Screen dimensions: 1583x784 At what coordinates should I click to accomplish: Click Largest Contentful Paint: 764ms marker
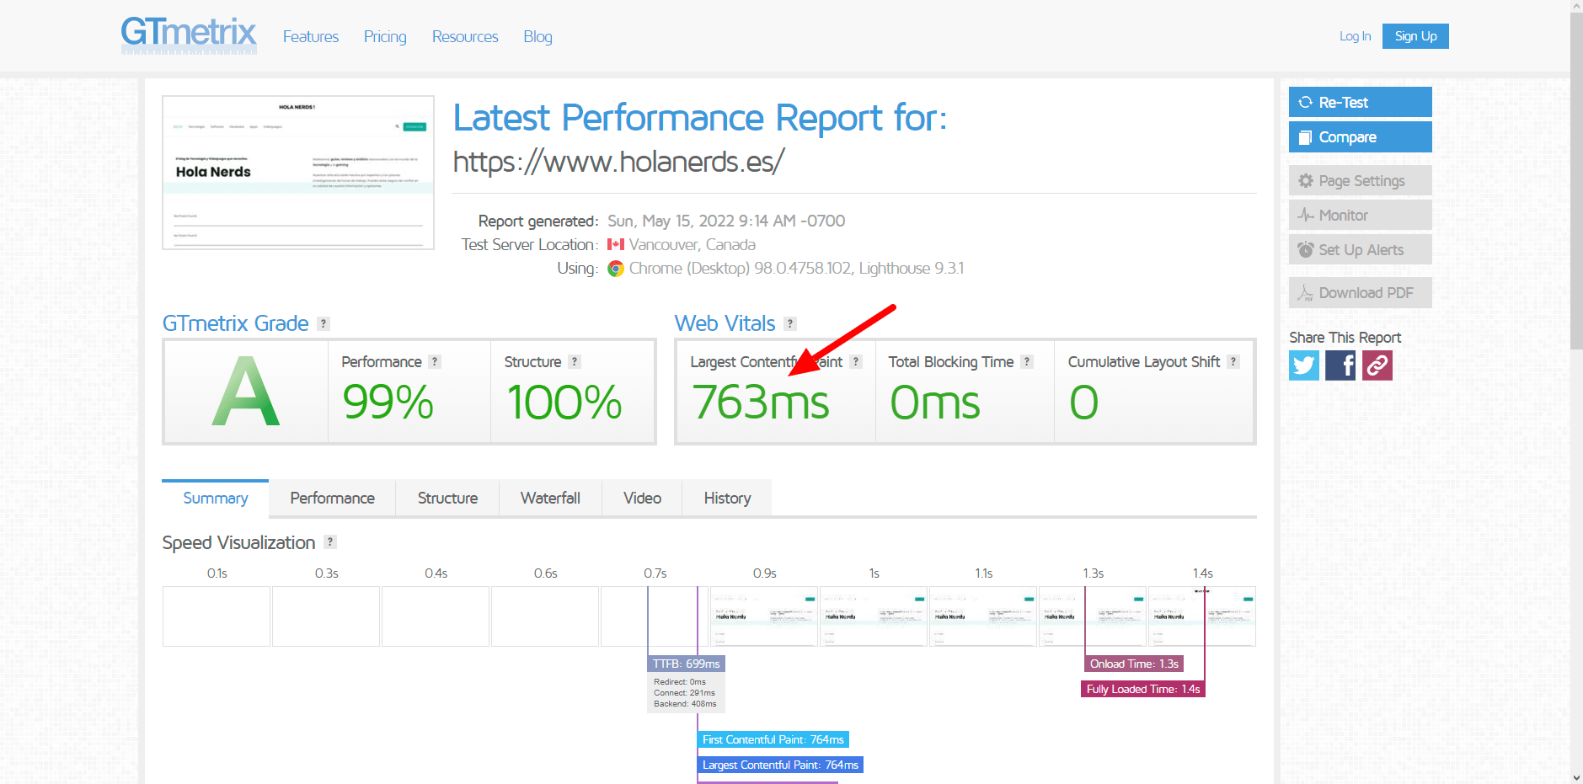780,765
